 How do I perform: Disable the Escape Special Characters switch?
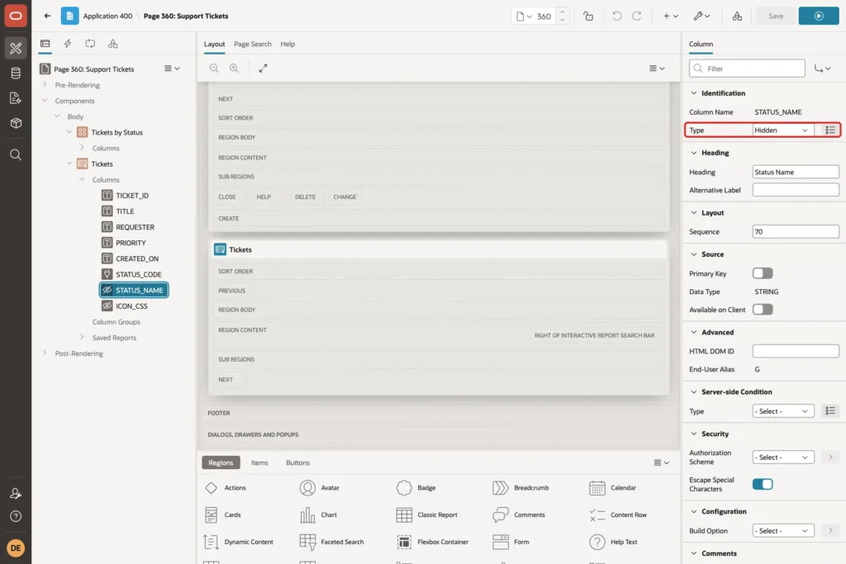[x=763, y=484]
